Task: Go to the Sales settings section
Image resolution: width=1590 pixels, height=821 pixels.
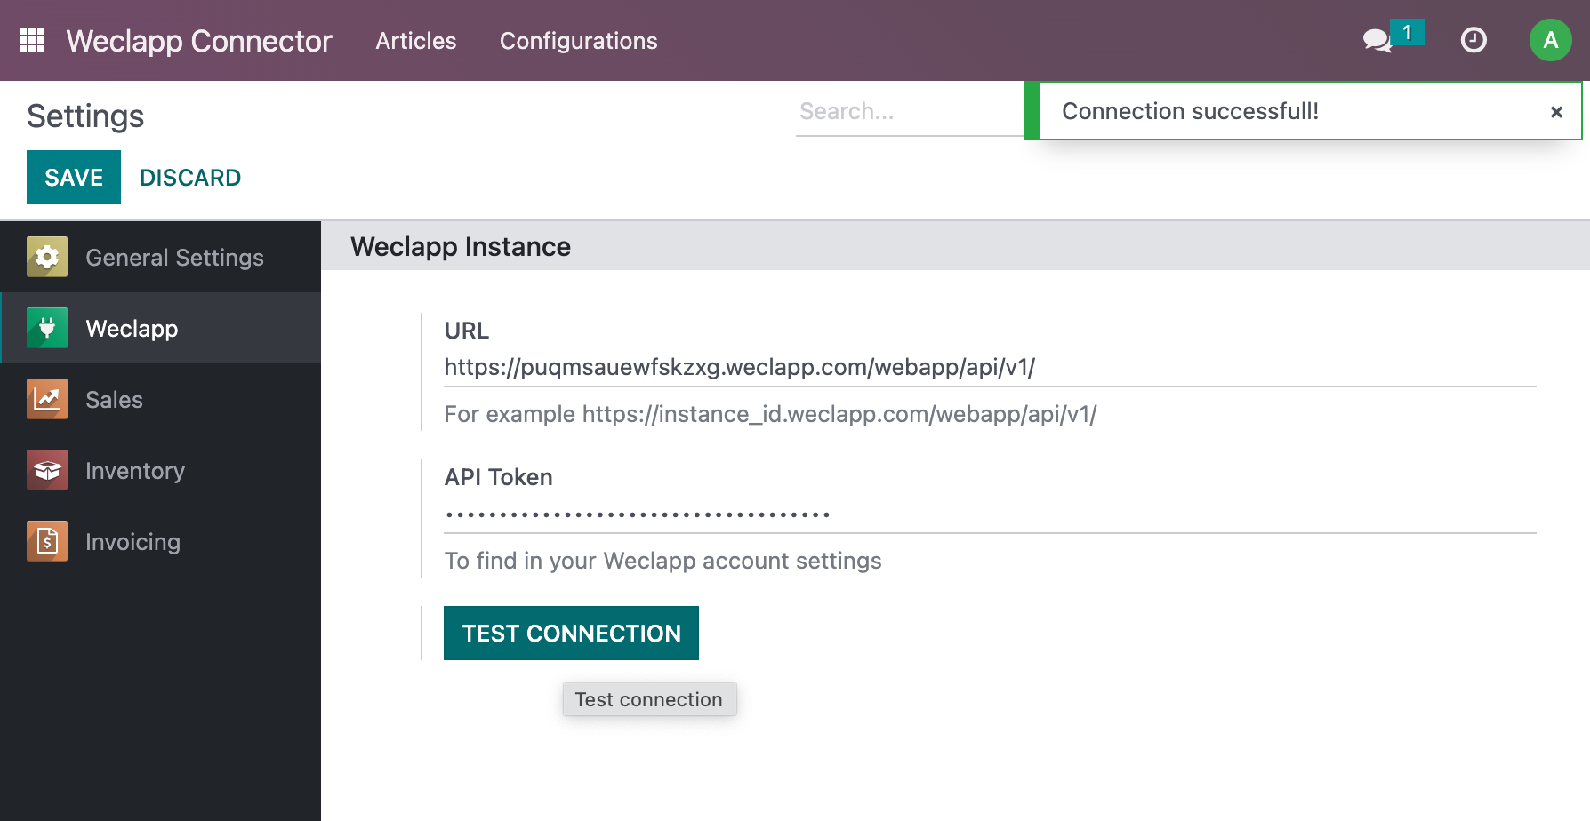Action: point(160,399)
